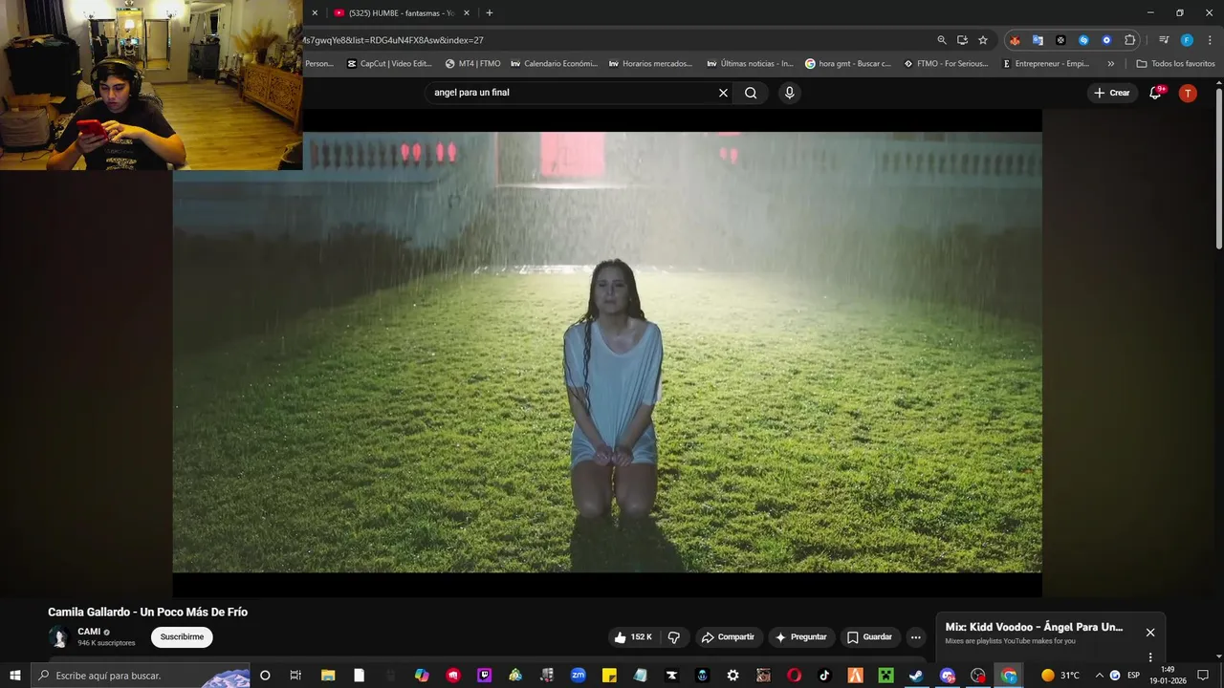This screenshot has height=688, width=1224.
Task: Click the Windows taskbar search box
Action: (142, 676)
